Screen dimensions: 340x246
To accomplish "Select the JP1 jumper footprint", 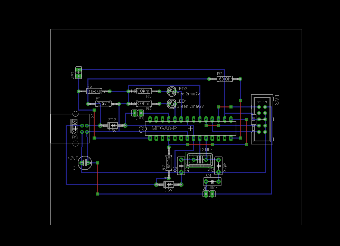I will click(x=209, y=194).
